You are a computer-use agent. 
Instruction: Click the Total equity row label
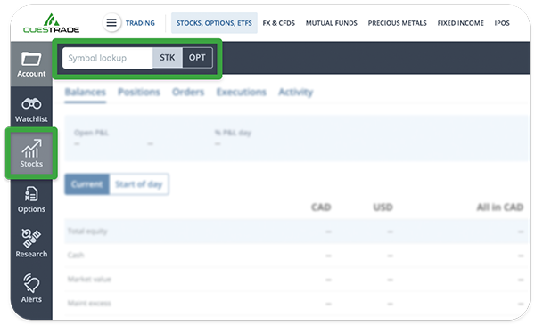click(87, 232)
